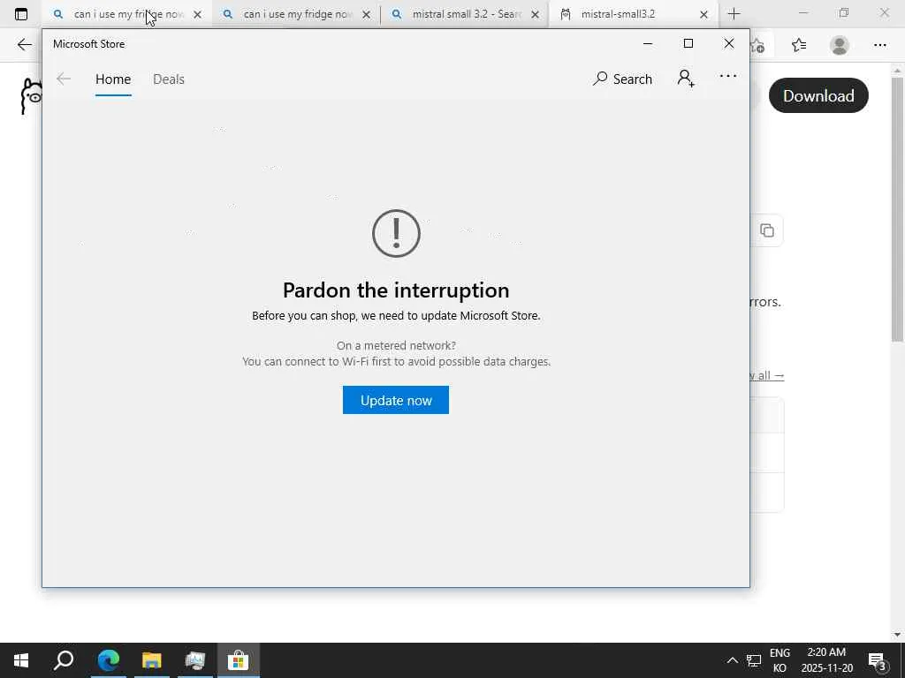Open the sign-in account icon in Store
This screenshot has width=905, height=678.
[686, 79]
